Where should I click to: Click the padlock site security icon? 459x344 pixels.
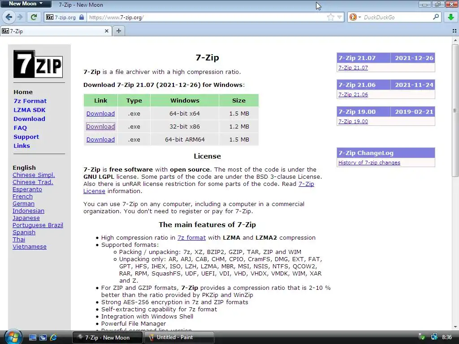tap(82, 17)
